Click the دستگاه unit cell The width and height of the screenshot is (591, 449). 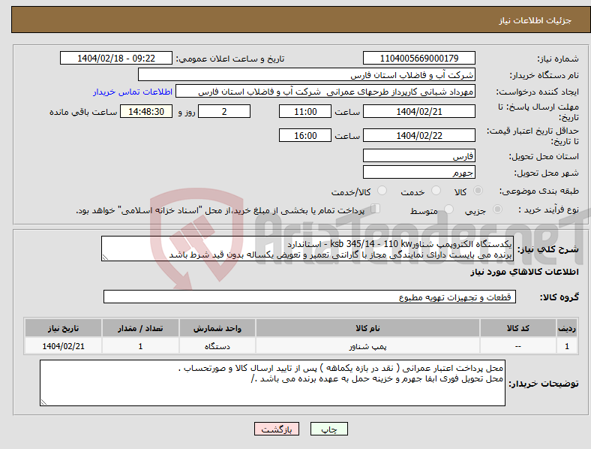(217, 346)
